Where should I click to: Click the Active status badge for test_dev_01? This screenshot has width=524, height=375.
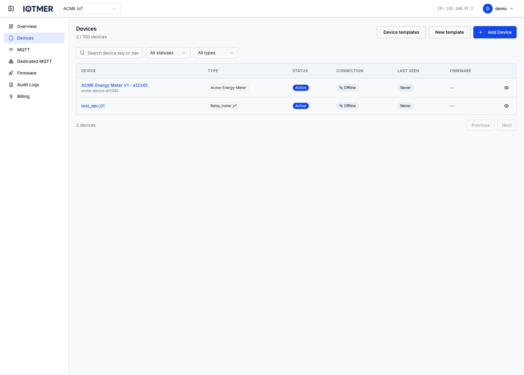click(x=301, y=106)
